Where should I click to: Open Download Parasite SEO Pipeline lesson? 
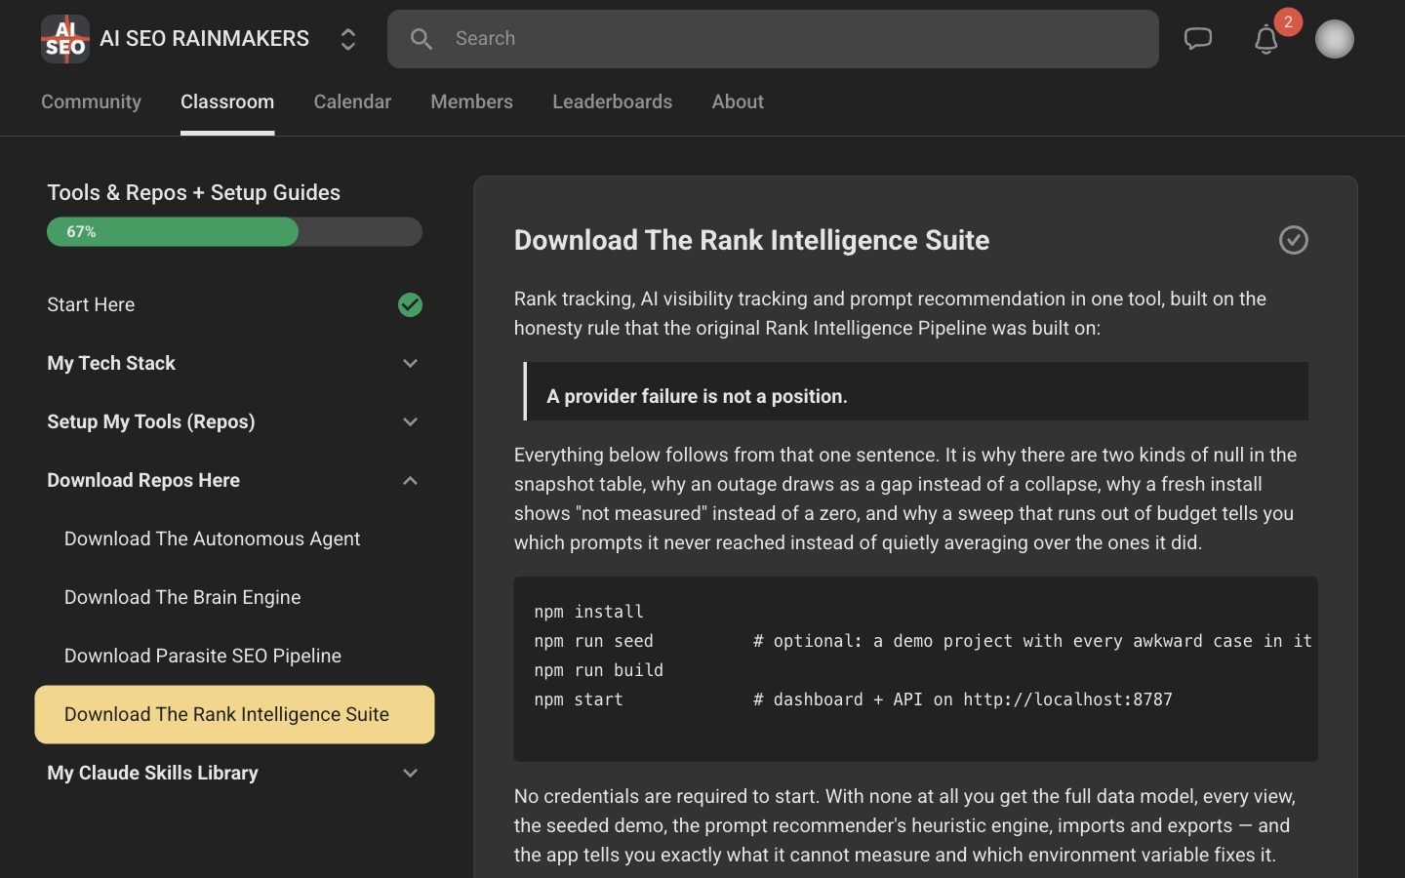click(x=234, y=656)
